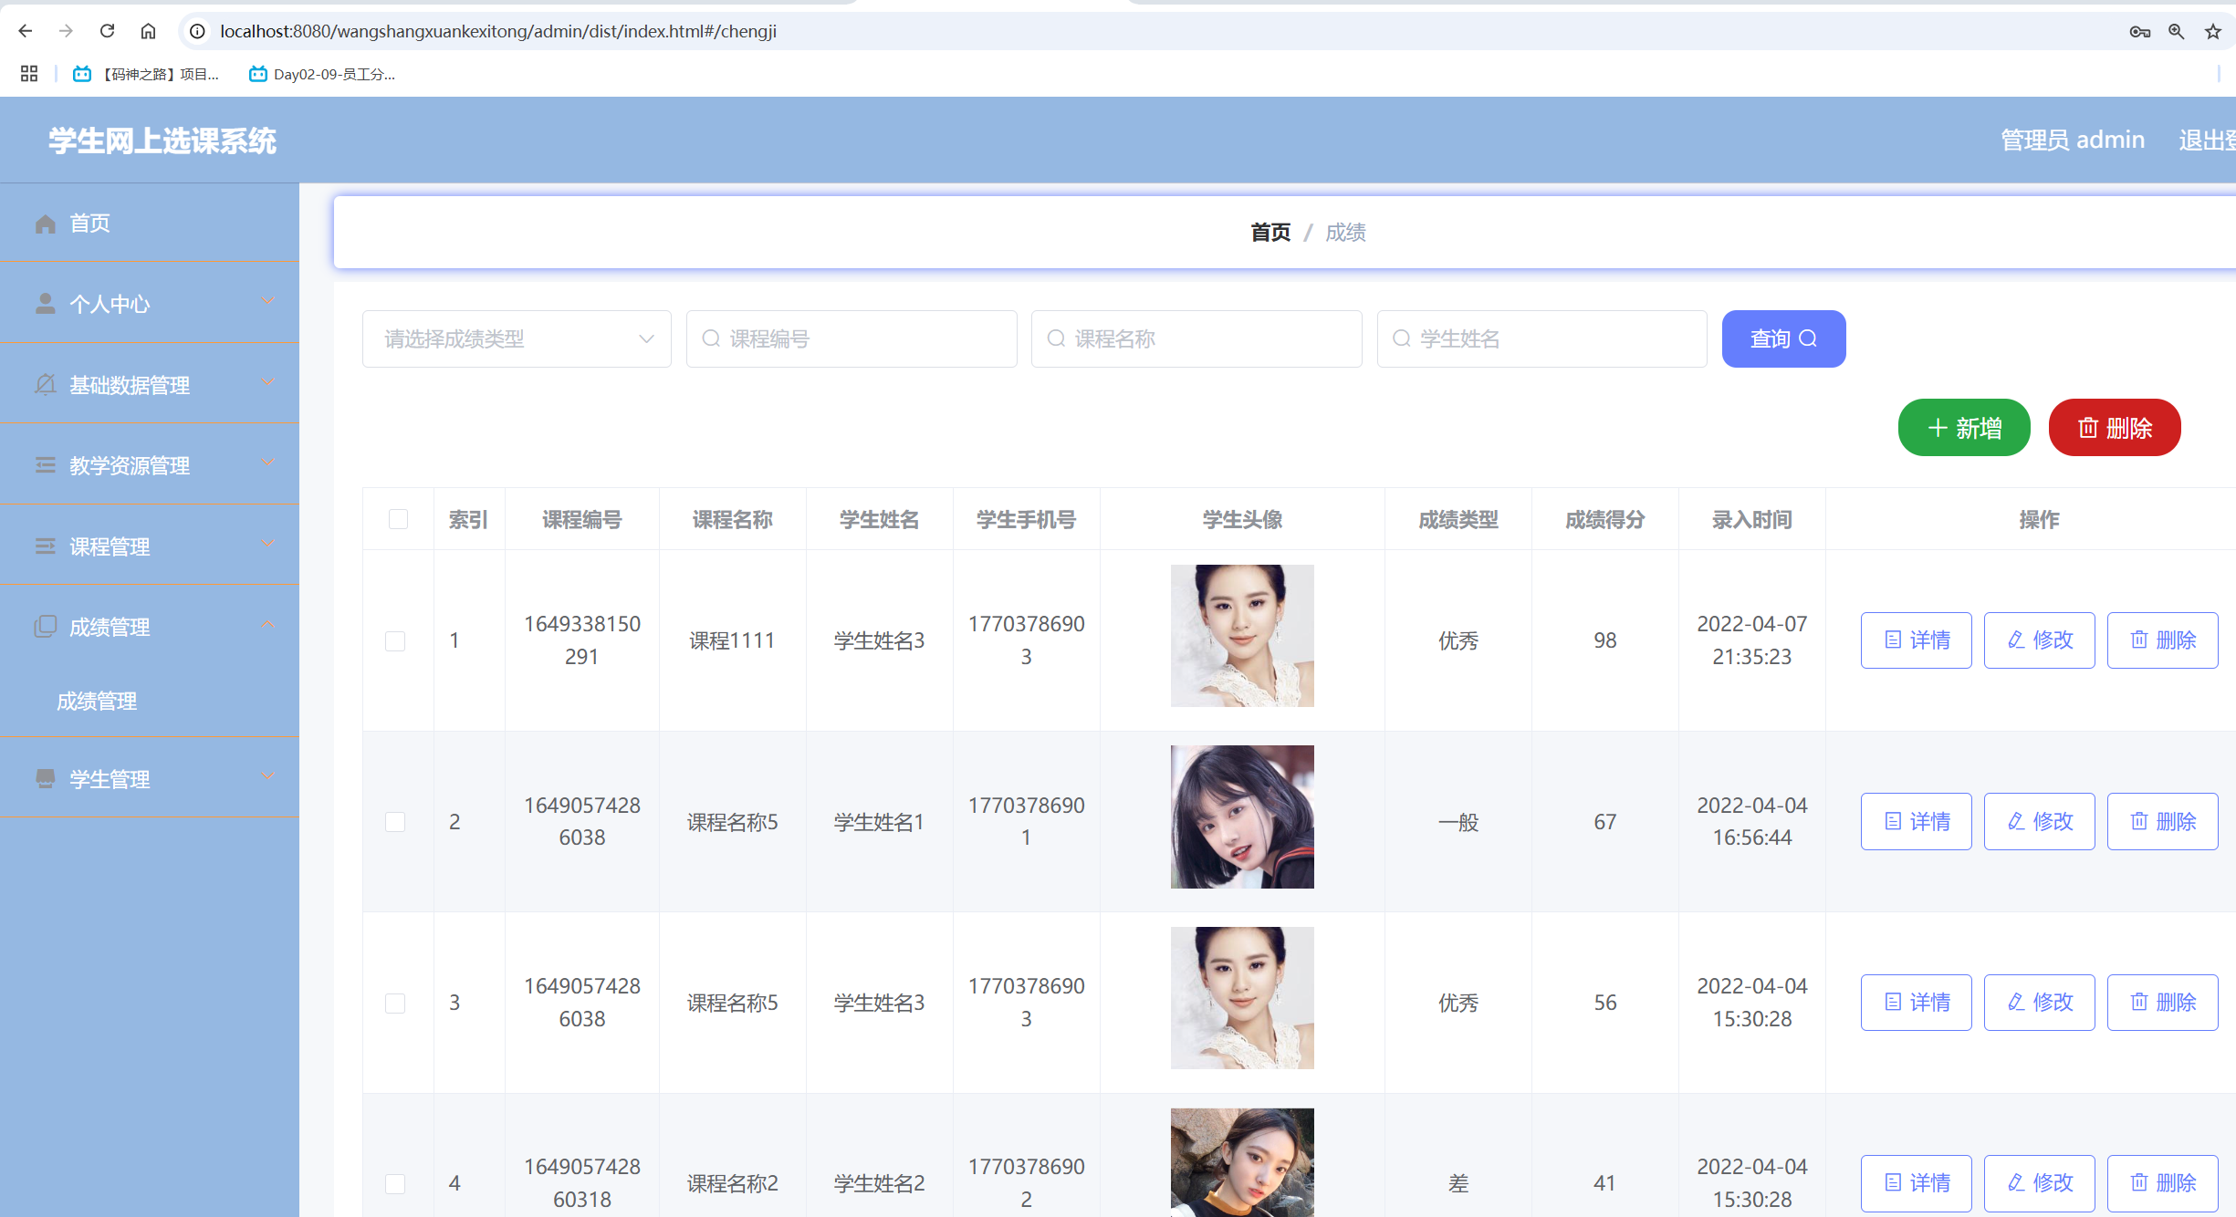The width and height of the screenshot is (2236, 1217).
Task: Check the row 2 学生姓名1 checkbox
Action: 395,822
